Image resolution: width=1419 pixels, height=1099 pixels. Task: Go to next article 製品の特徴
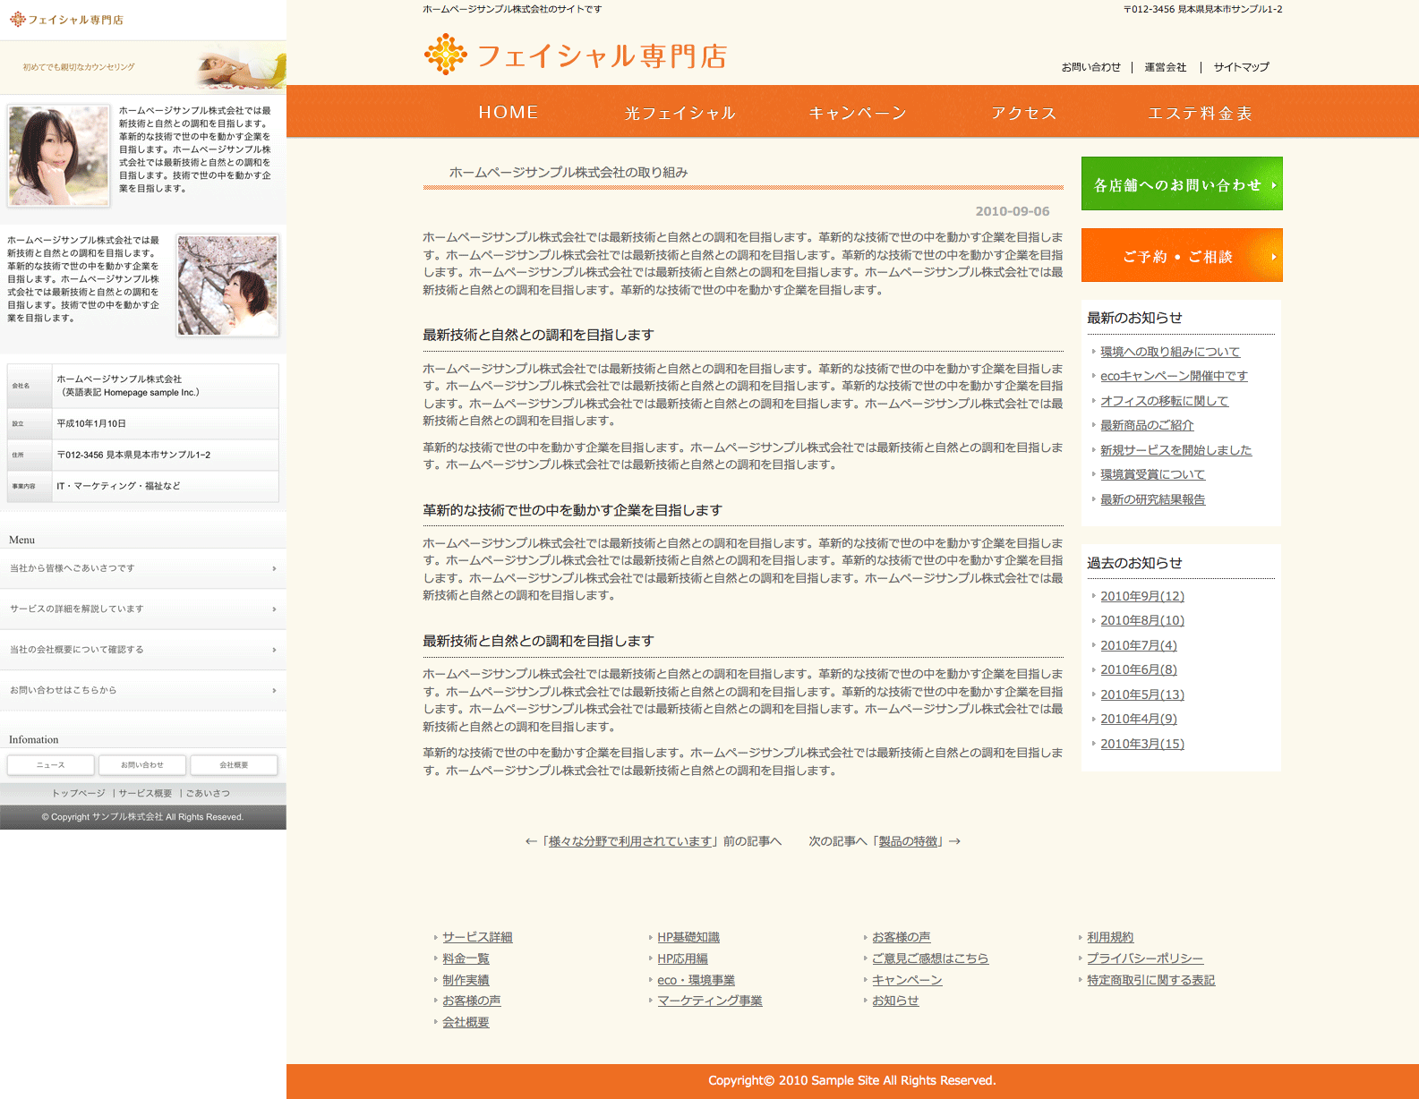click(x=908, y=841)
